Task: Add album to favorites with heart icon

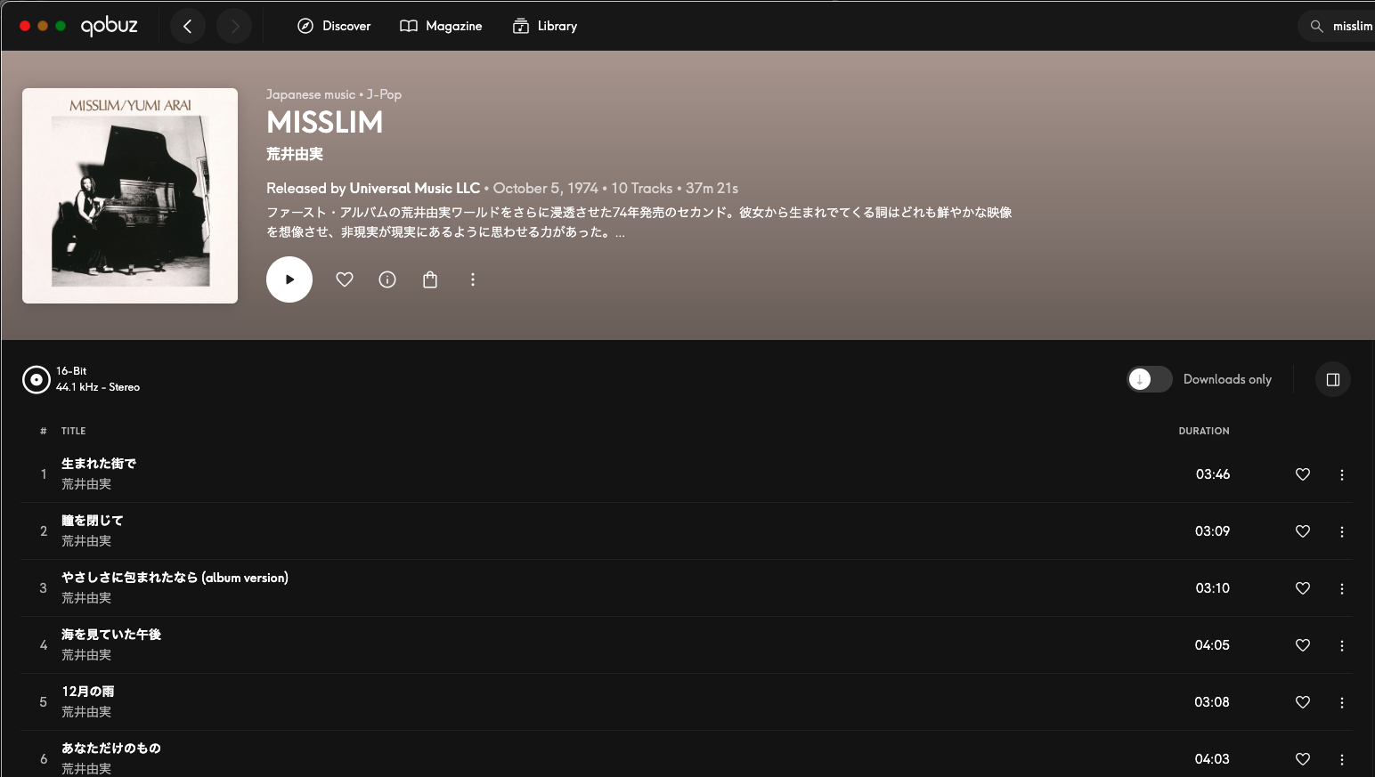Action: tap(345, 279)
